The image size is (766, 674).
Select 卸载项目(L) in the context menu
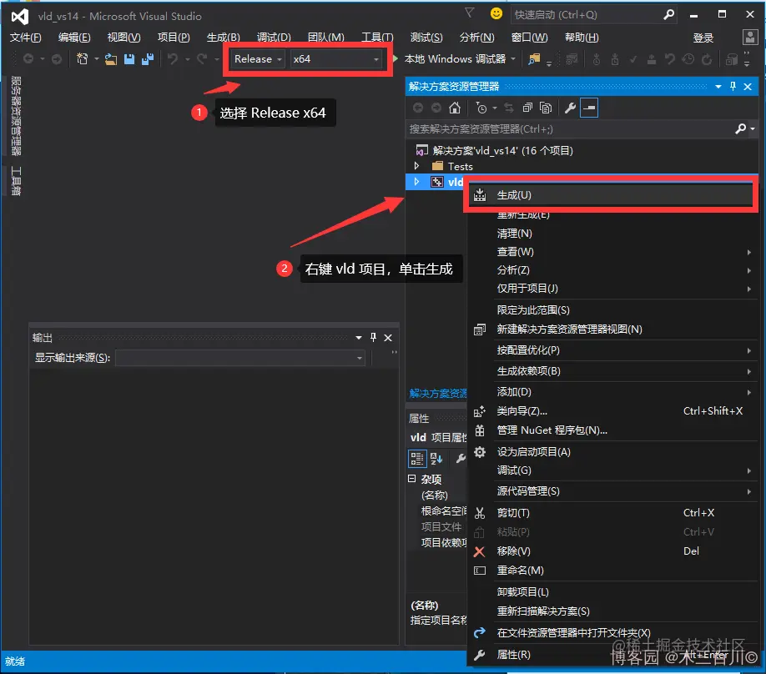pos(611,592)
